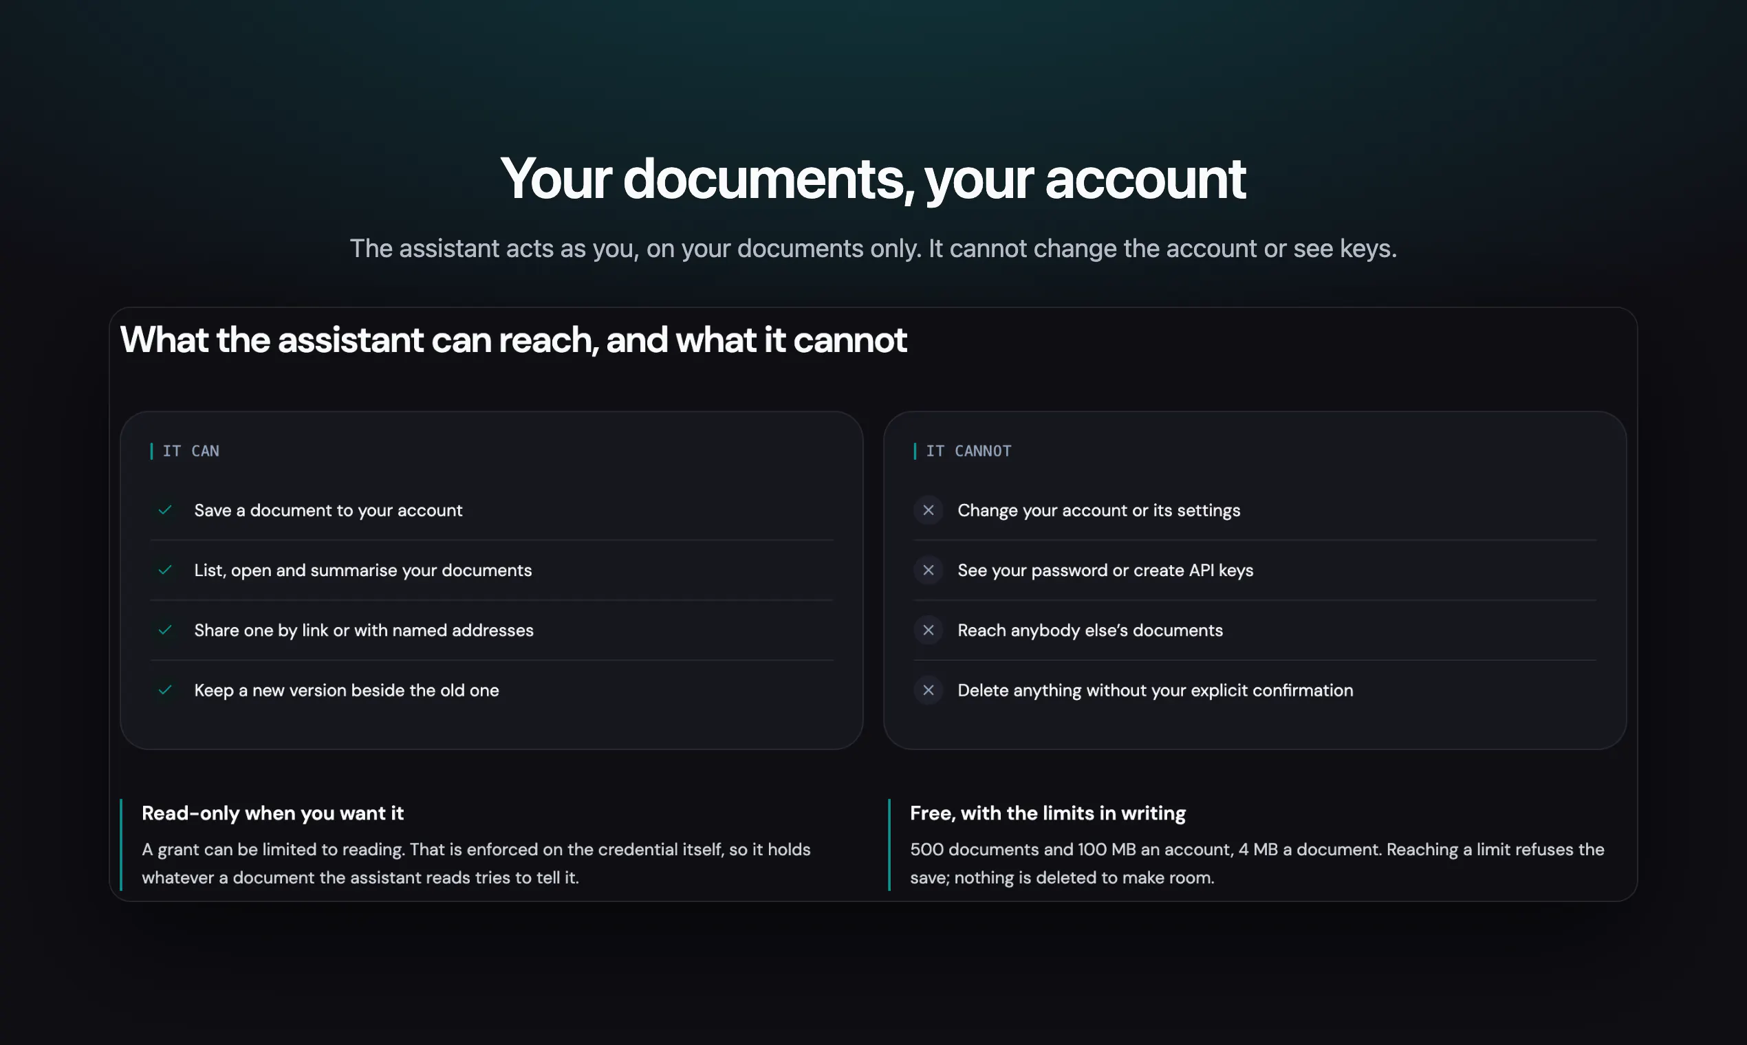Click the subtitle 'The assistant acts as you'
The height and width of the screenshot is (1045, 1747).
[x=873, y=249]
